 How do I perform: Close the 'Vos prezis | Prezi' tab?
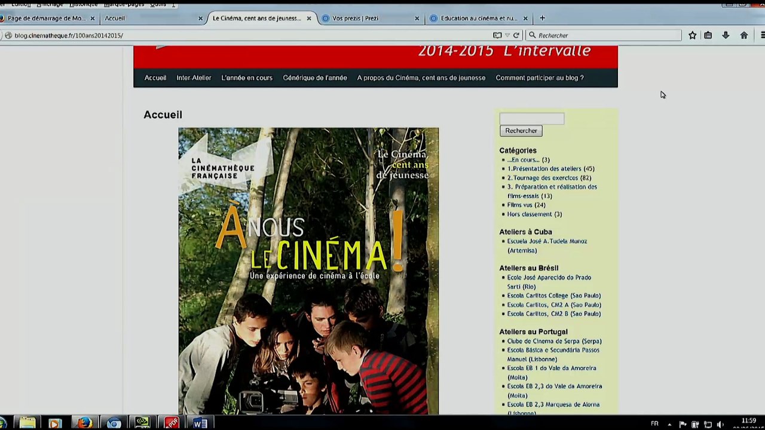click(417, 19)
